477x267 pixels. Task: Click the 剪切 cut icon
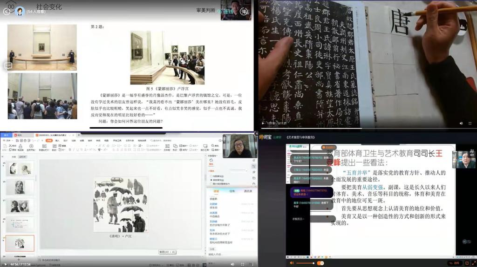(x=13, y=146)
